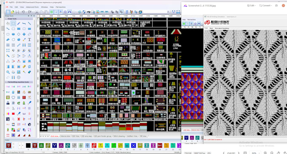The image size is (287, 154).
Task: Click the green square toolbar icon
Action: click(51, 12)
